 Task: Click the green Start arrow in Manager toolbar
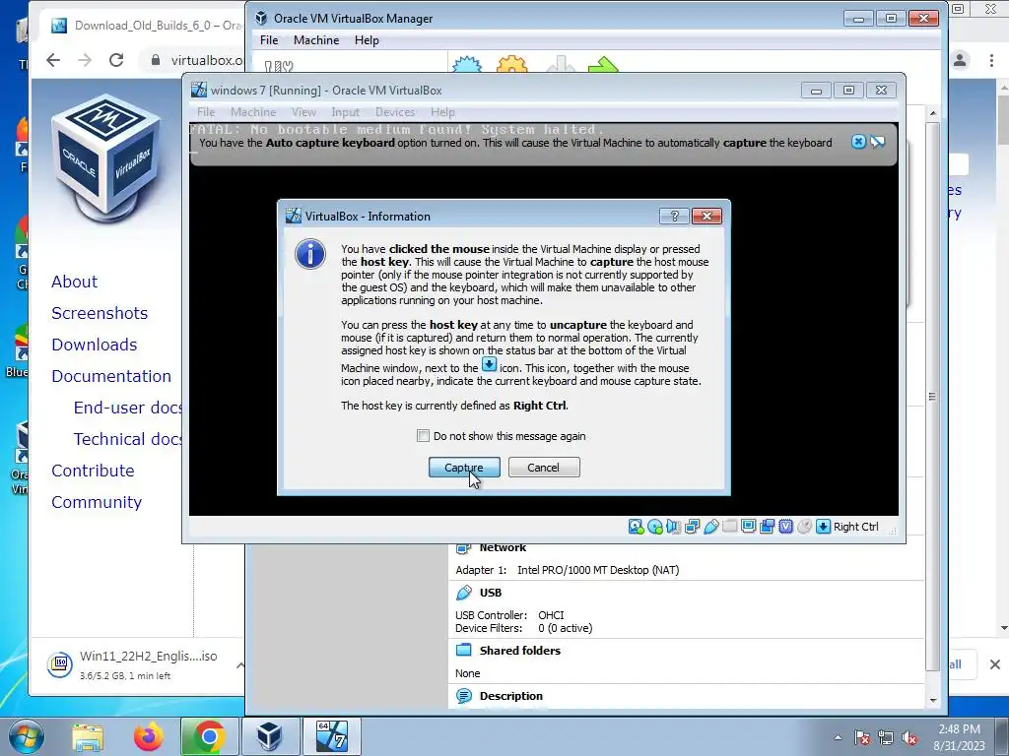(x=604, y=64)
